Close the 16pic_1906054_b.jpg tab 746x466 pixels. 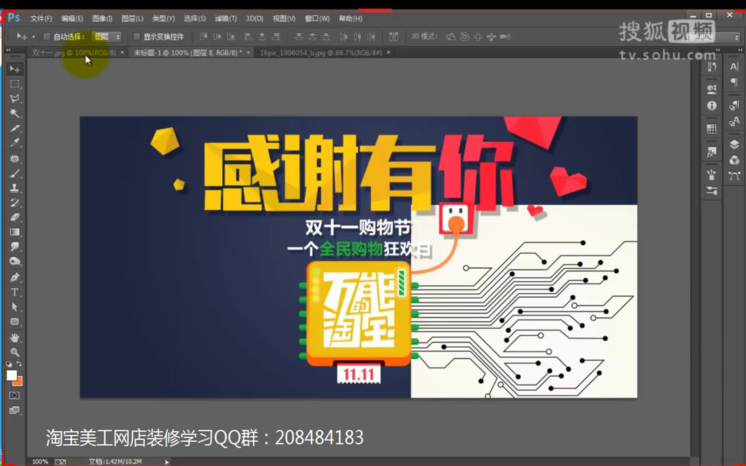pos(389,52)
